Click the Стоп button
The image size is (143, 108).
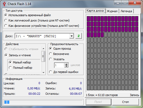point(126,102)
